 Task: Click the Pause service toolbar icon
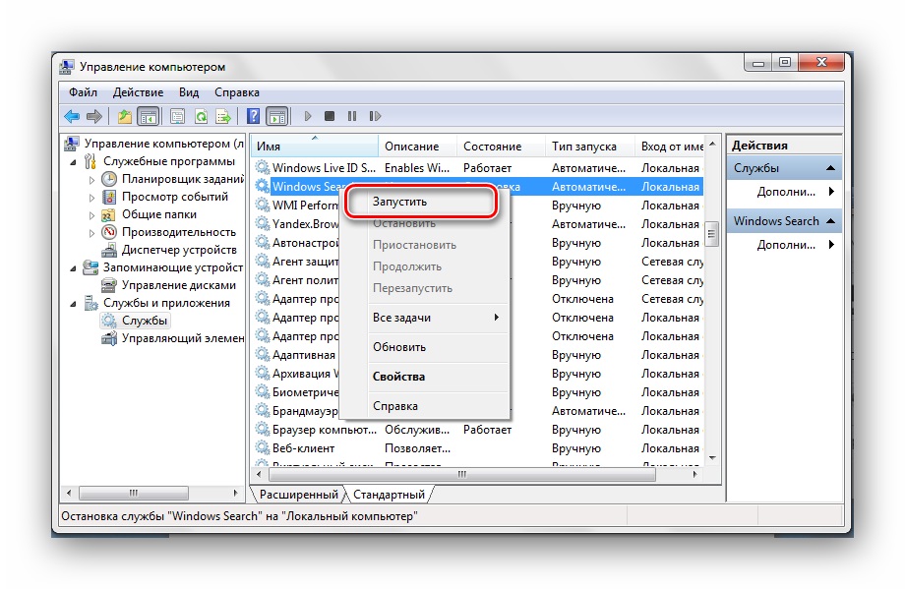(x=352, y=117)
